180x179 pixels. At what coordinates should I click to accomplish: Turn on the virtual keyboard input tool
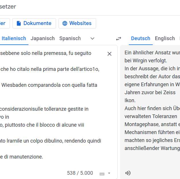pos(102,173)
